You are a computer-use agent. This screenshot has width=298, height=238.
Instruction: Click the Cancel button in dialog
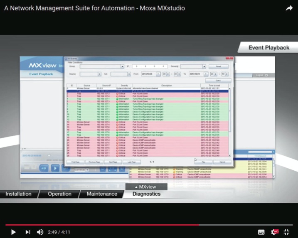[222, 162]
